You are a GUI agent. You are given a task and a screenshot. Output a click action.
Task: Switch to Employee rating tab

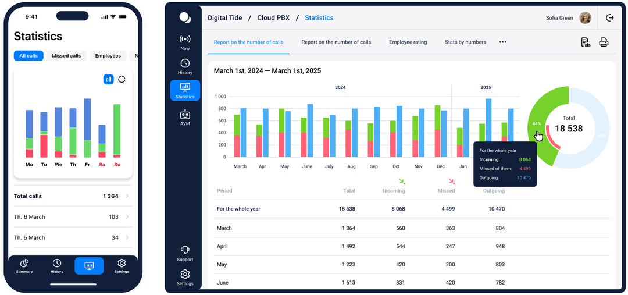coord(408,42)
